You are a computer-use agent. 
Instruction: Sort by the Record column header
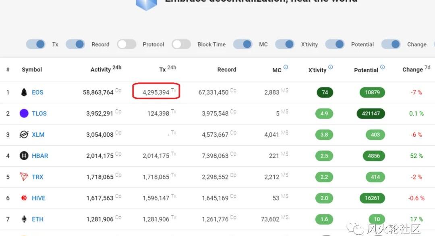pyautogui.click(x=227, y=69)
